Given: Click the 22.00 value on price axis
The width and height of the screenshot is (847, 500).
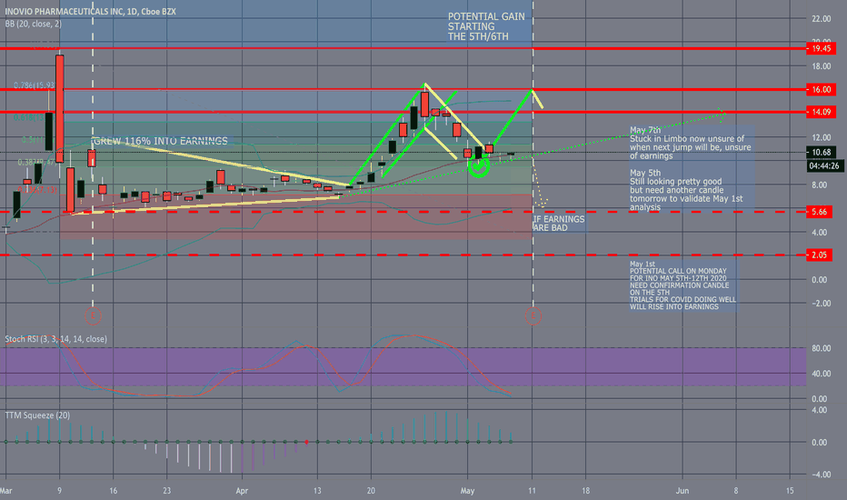Looking at the screenshot, I should click(x=821, y=19).
